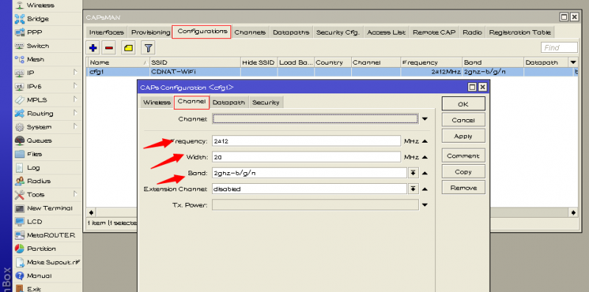Open the Queues sidebar icon
The width and height of the screenshot is (589, 292).
point(20,140)
